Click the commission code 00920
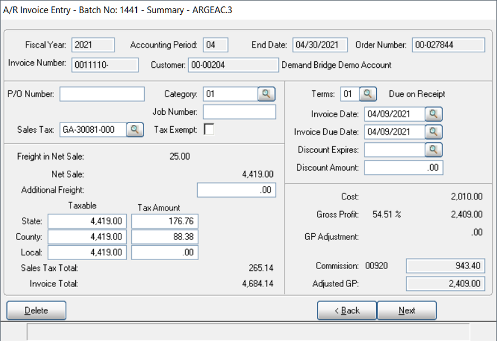Viewport: 497px width, 341px height. click(x=376, y=266)
